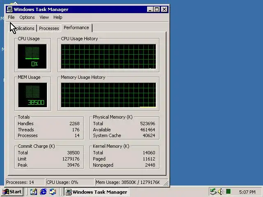The image size is (263, 197).
Task: Click the Safely Remove Hardware tray icon
Action: (213, 192)
